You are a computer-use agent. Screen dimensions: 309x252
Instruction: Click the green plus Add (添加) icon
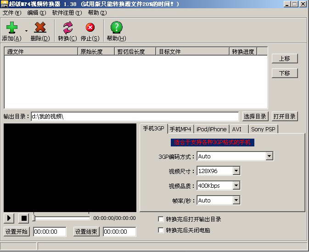pos(11,28)
